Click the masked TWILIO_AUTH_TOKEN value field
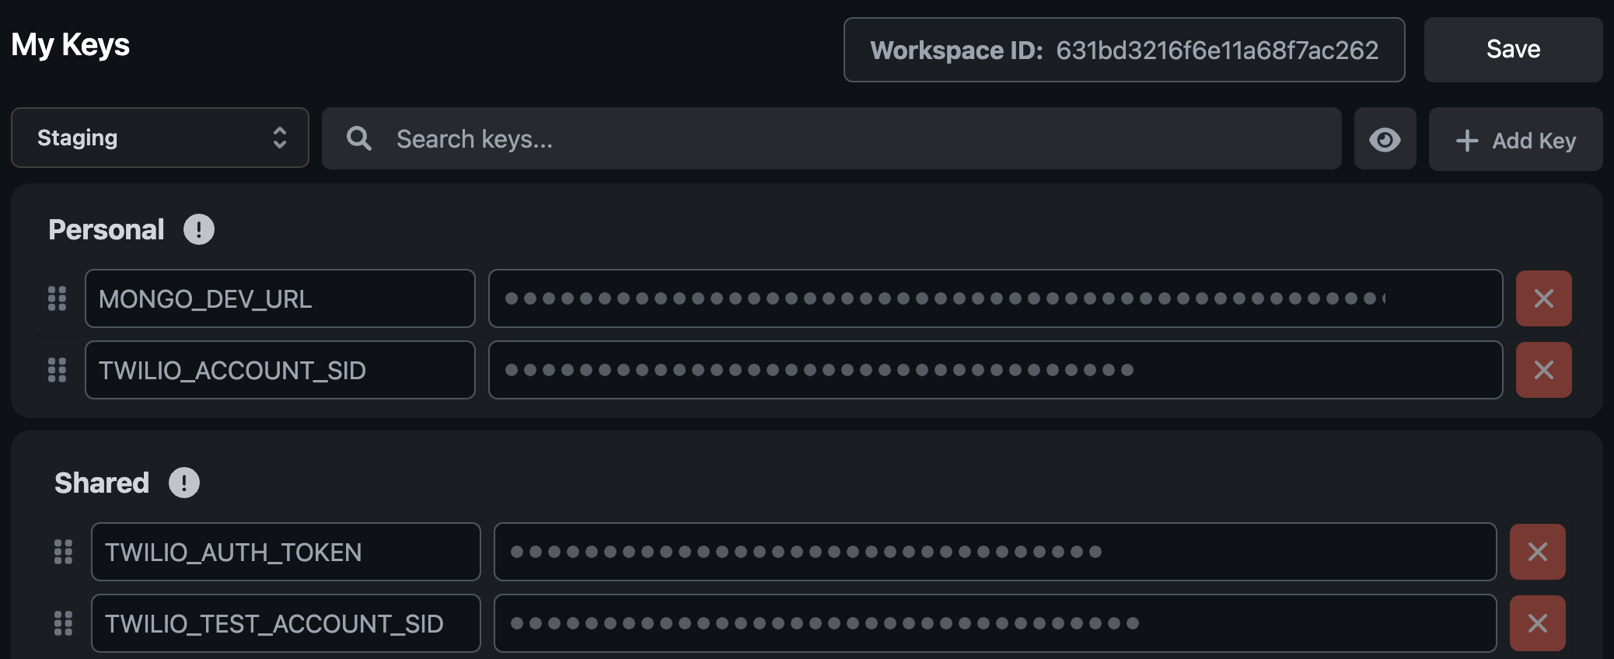1614x659 pixels. click(995, 552)
